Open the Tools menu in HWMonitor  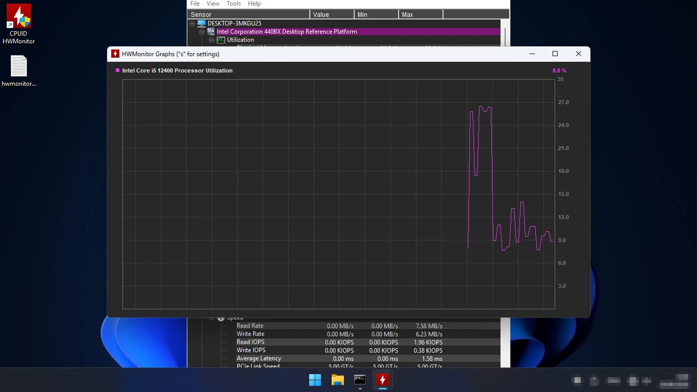pos(234,4)
